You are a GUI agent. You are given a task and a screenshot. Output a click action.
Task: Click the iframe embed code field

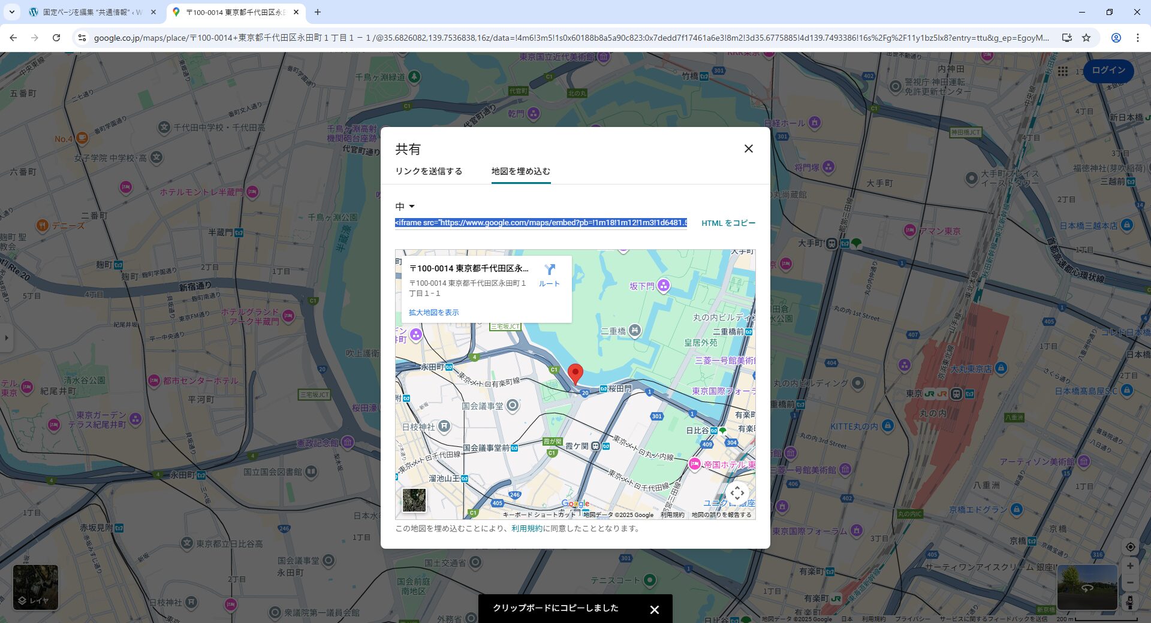540,223
